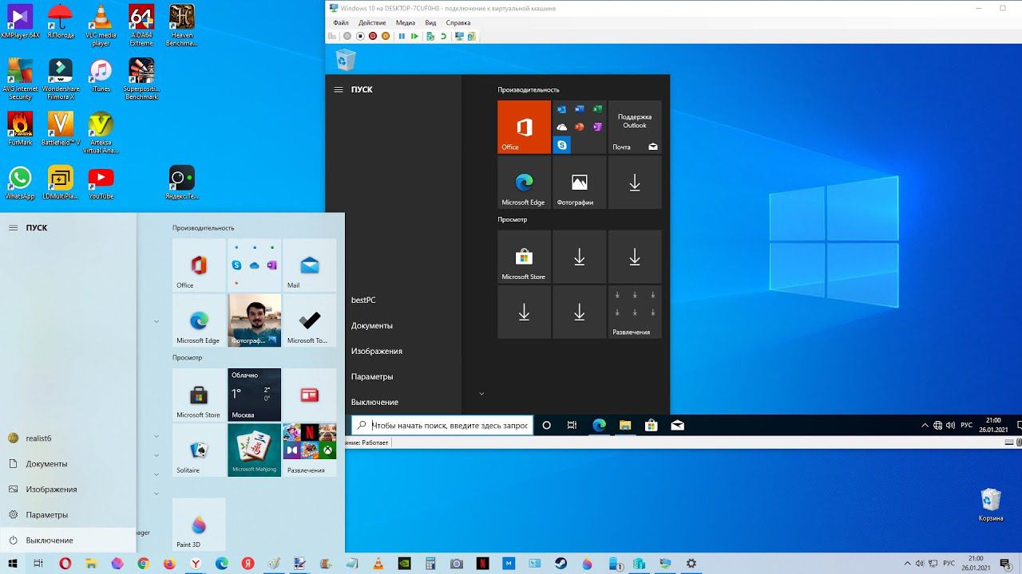The height and width of the screenshot is (574, 1022).
Task: Click the orange Save VM state icon
Action: (386, 36)
